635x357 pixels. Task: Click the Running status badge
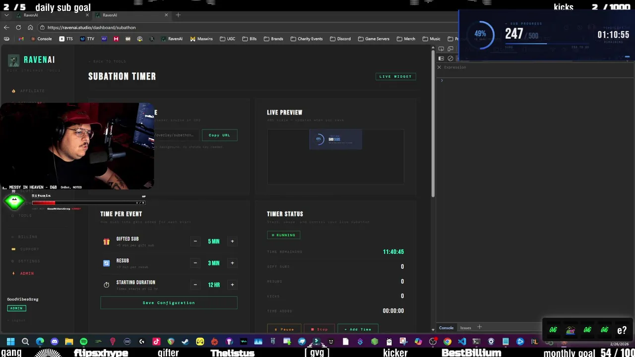(283, 235)
